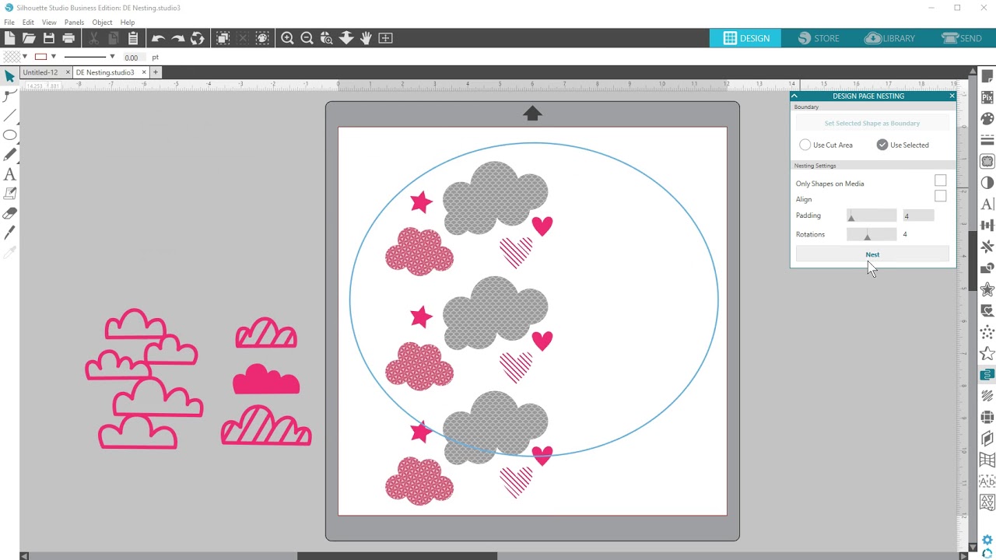Viewport: 996px width, 560px height.
Task: Open the line color dropdown arrow
Action: [x=53, y=57]
